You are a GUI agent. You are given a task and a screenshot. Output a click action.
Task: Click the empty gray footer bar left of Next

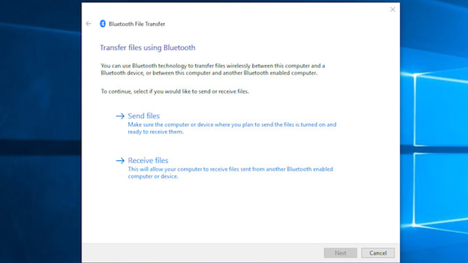[199, 253]
